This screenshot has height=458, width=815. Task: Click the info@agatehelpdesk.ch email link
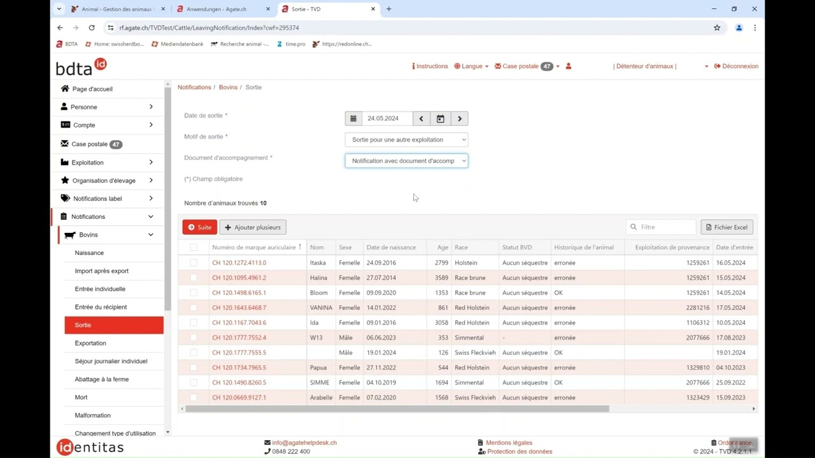pos(304,443)
